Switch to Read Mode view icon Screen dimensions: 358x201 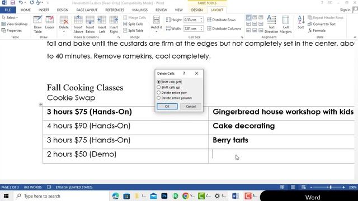282,188
